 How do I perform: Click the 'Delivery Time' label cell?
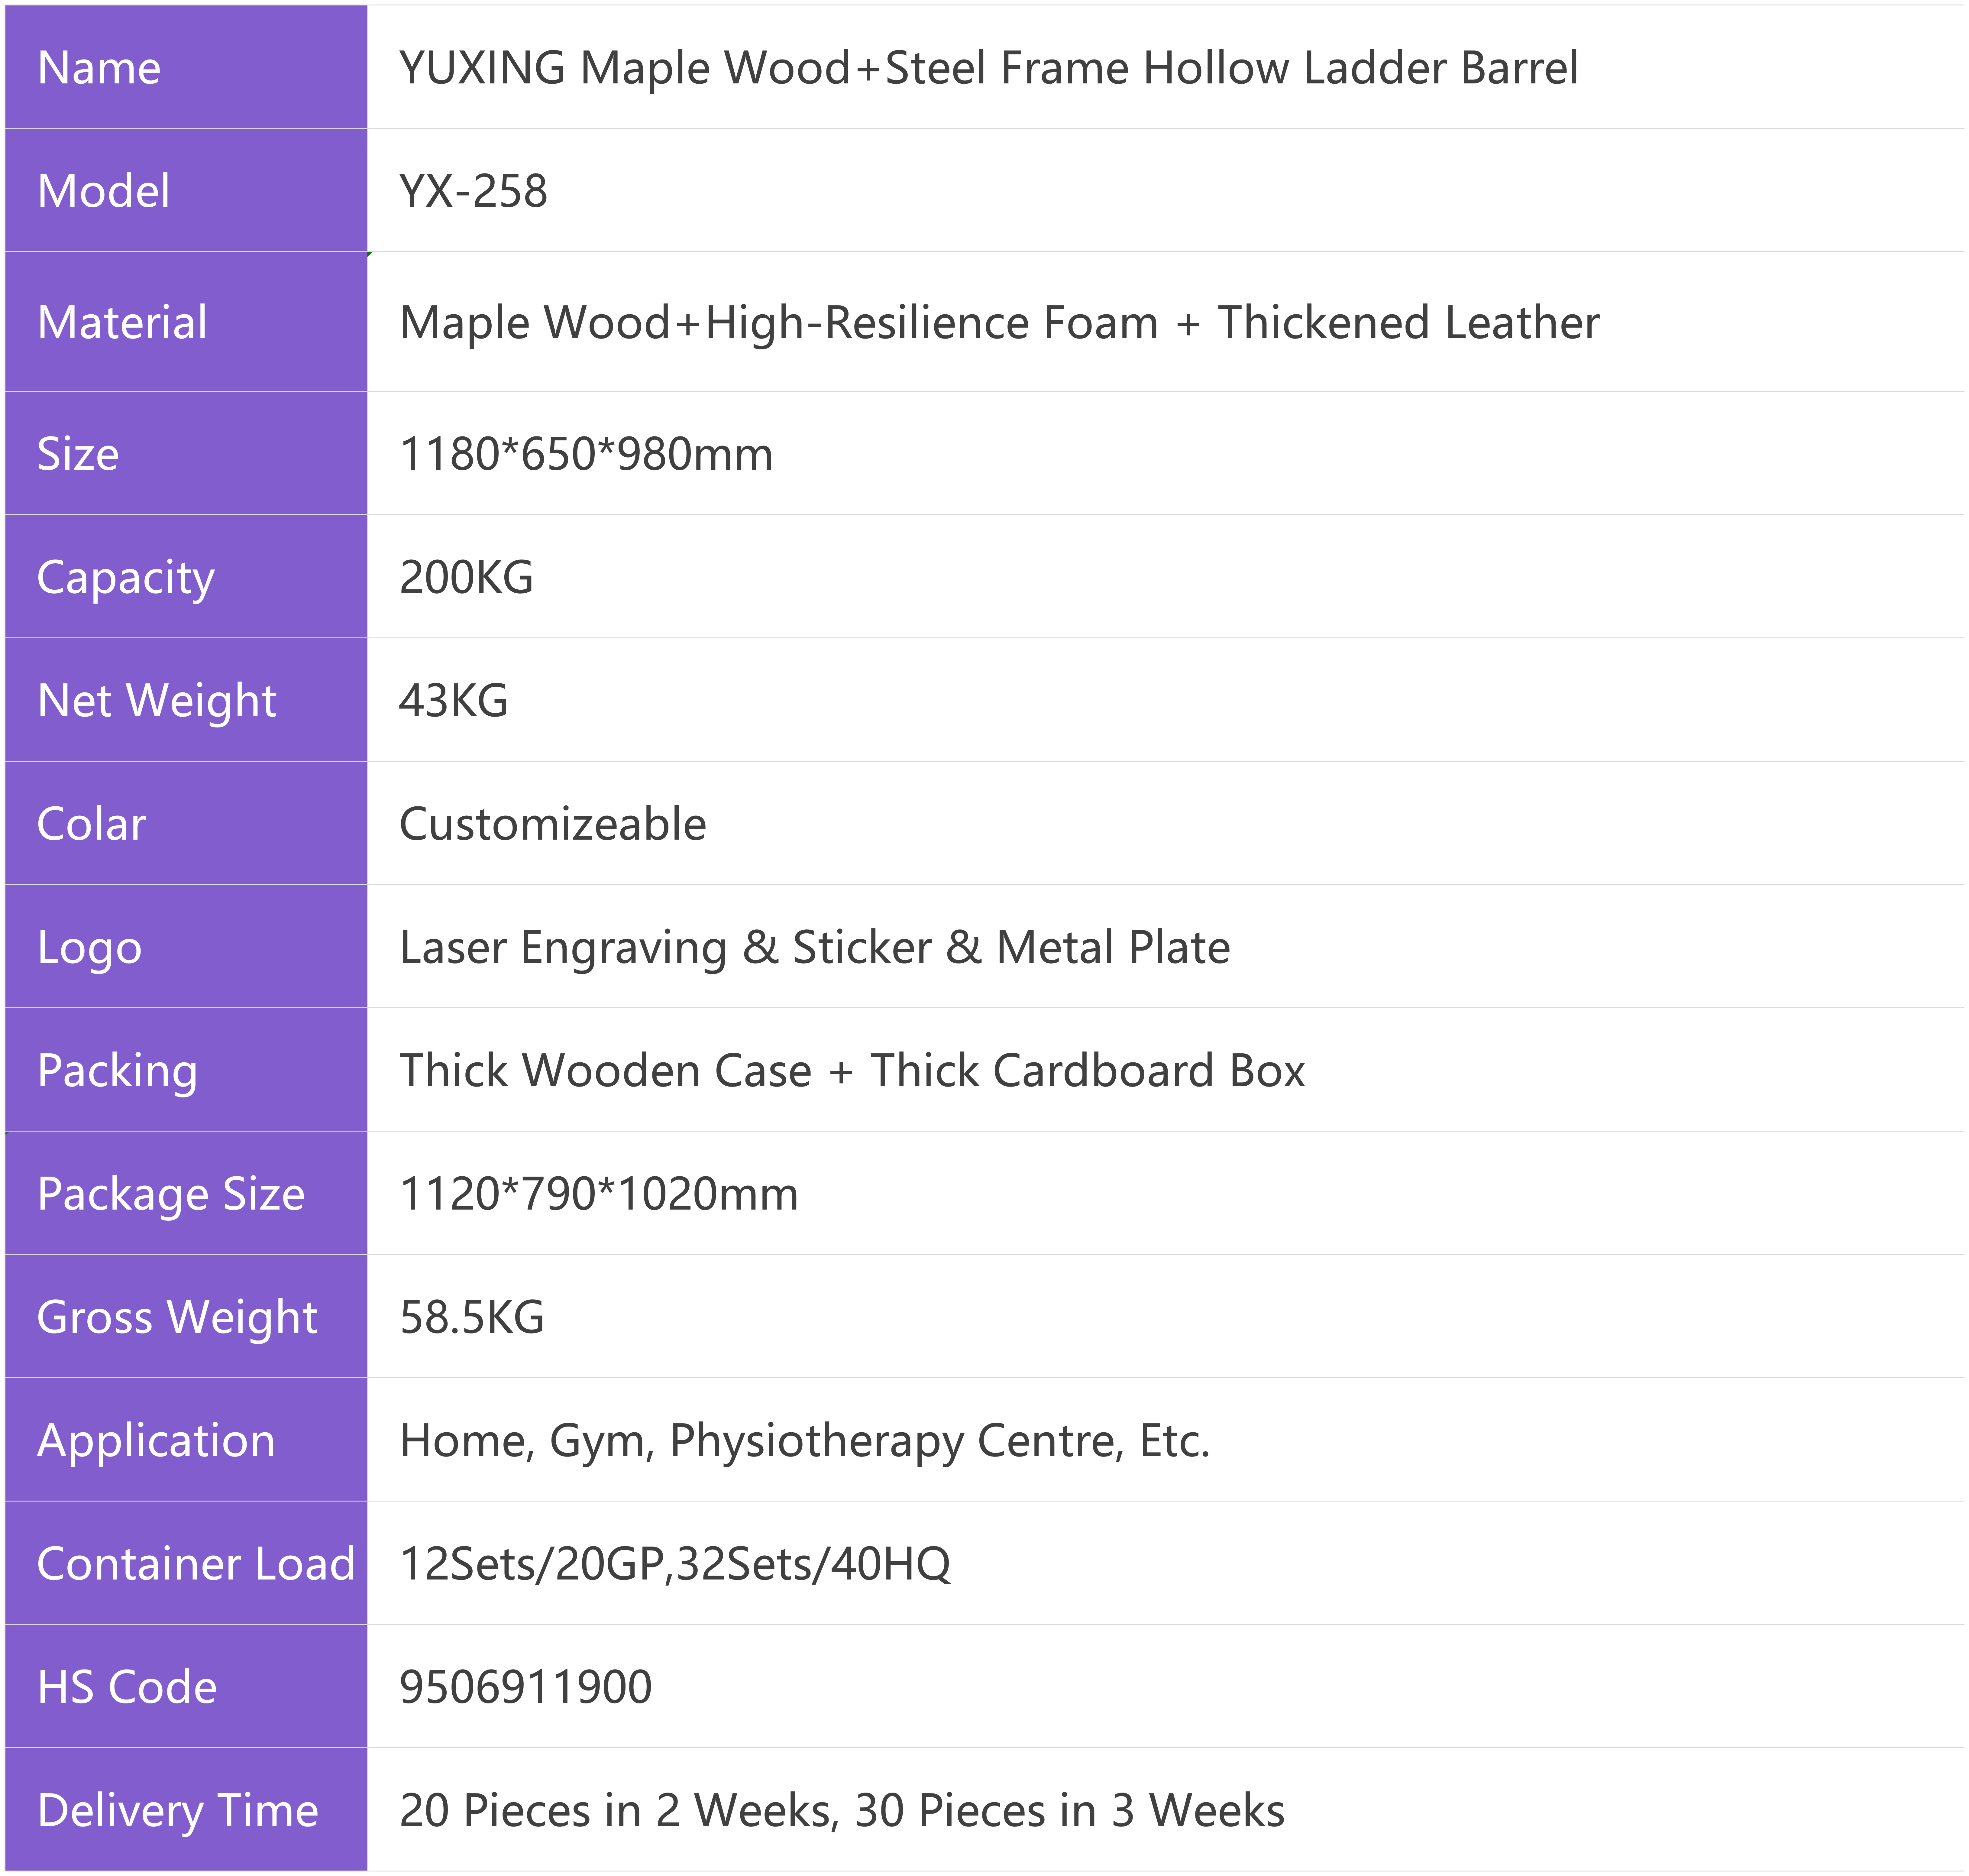click(186, 1809)
